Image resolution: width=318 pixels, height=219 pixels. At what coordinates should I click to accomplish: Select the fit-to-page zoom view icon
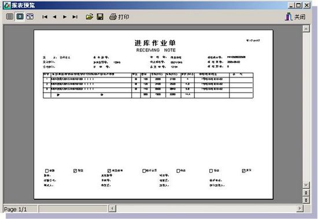20,16
